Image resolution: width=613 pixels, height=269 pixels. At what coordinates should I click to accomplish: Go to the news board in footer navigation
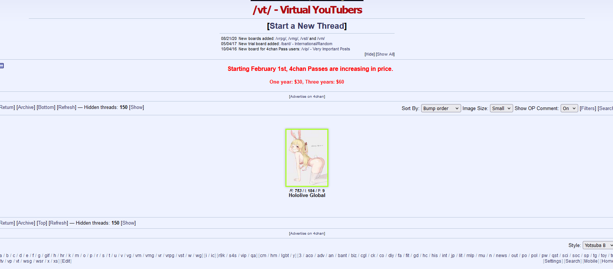pyautogui.click(x=502, y=256)
